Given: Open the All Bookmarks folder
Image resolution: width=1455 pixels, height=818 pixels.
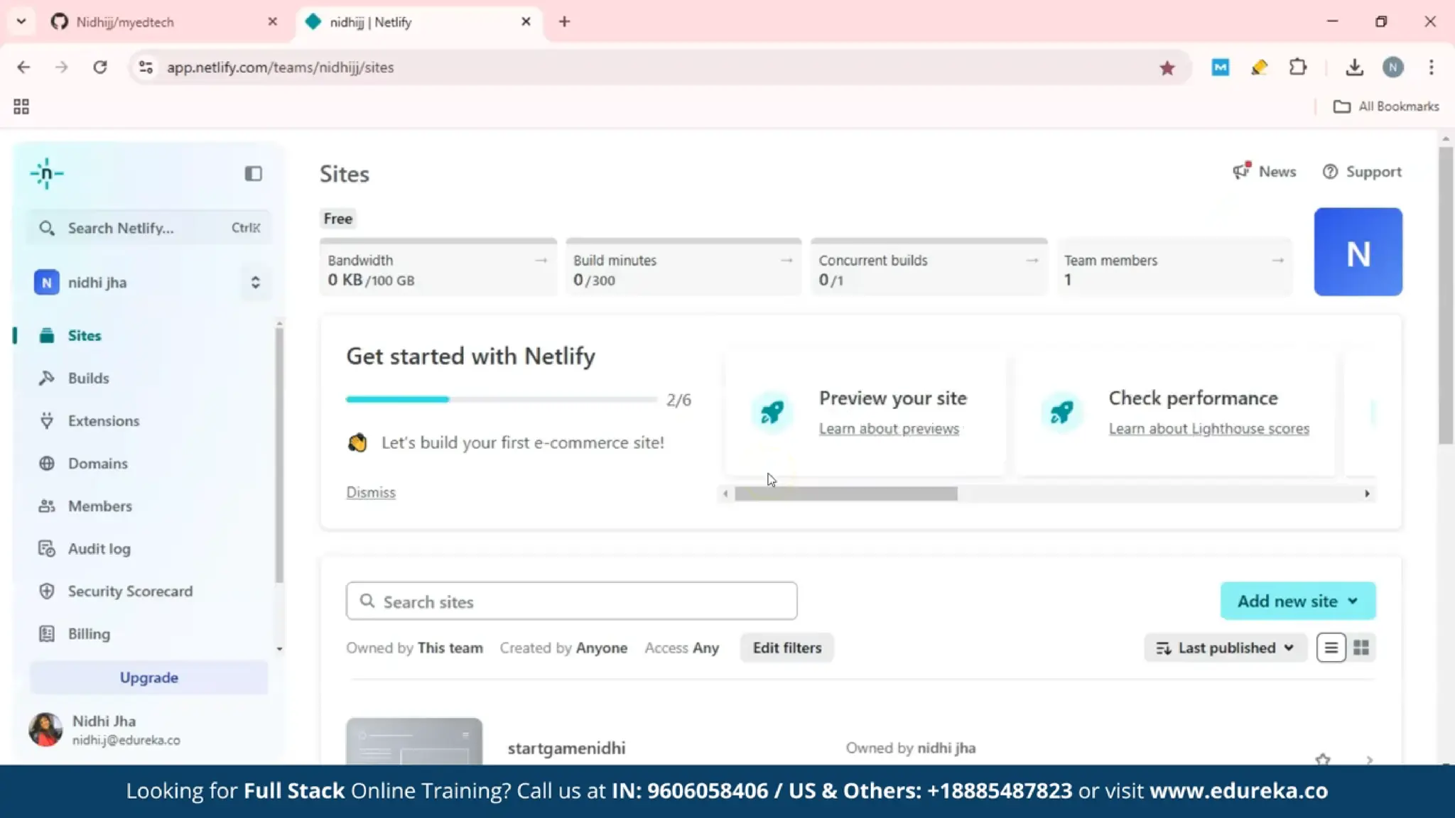Looking at the screenshot, I should (1386, 107).
